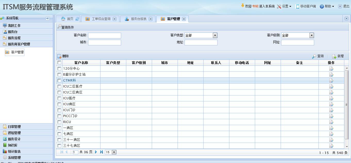Screen dimensions: 351x163
Task: Open the page size dropdown showing 15
Action: 114,152
